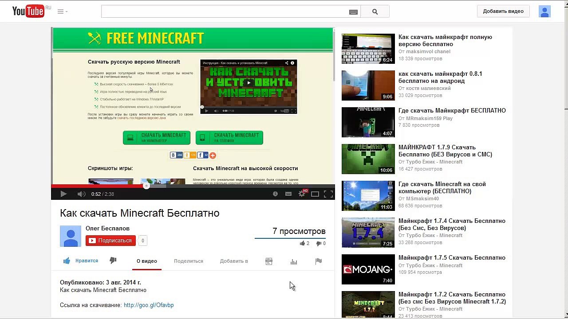Select the О видео tab
Viewport: 568px width, 319px height.
tap(147, 261)
